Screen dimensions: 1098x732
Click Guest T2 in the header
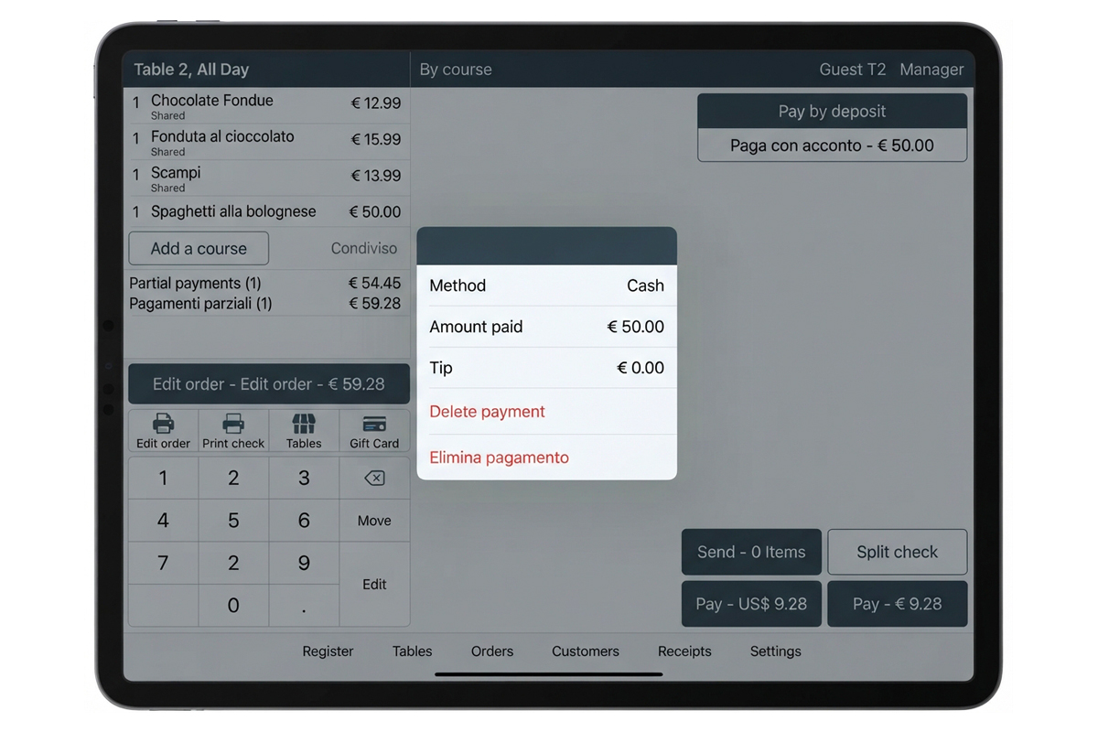click(853, 70)
